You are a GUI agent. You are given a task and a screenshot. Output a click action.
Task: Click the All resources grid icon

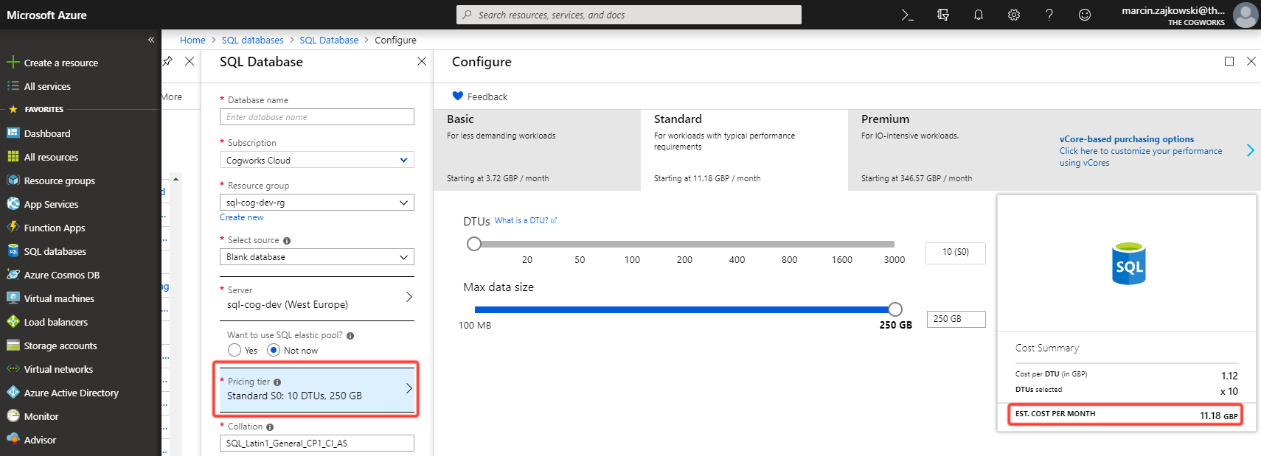point(13,157)
